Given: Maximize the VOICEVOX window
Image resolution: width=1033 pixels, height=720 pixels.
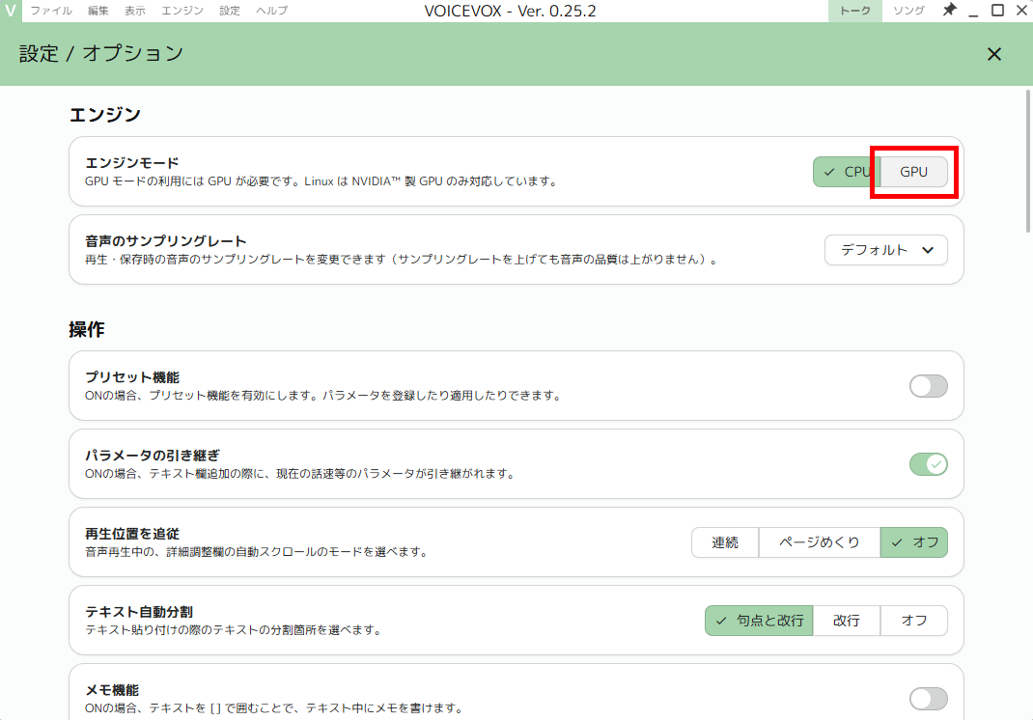Looking at the screenshot, I should [x=997, y=11].
